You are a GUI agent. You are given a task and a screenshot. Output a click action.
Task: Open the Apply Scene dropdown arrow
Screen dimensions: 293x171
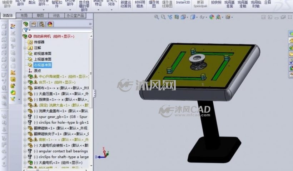222,17
